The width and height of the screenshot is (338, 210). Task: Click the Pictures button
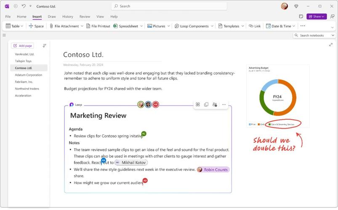point(156,26)
